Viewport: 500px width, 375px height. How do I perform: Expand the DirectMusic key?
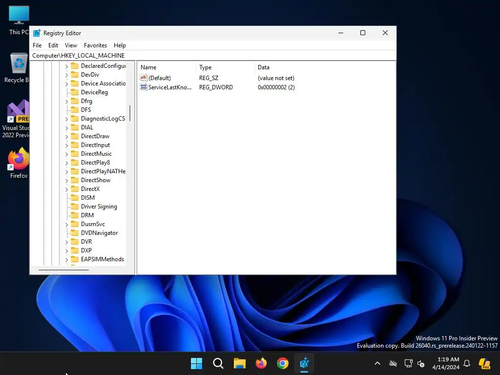tap(66, 154)
